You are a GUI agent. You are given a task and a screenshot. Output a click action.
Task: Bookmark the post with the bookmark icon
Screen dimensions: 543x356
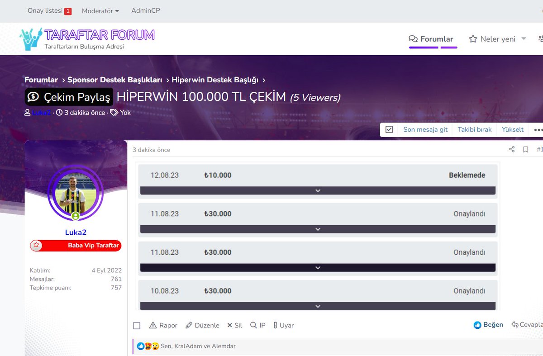525,149
